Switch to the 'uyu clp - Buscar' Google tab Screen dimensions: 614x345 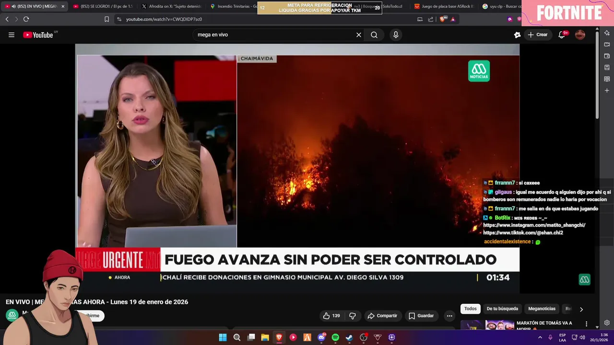pos(501,6)
